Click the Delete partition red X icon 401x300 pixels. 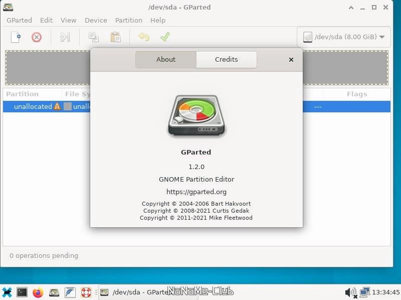(x=37, y=37)
